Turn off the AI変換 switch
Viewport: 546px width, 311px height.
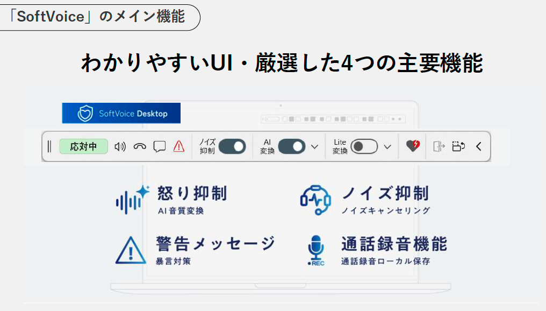[x=291, y=146]
